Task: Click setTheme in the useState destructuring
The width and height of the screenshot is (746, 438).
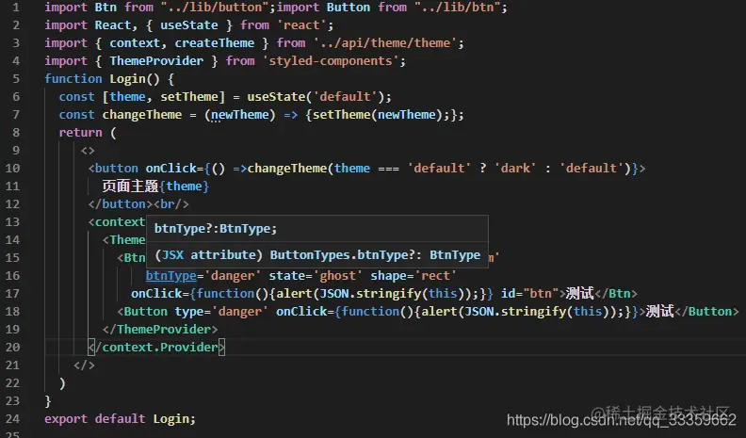Action: pos(189,96)
